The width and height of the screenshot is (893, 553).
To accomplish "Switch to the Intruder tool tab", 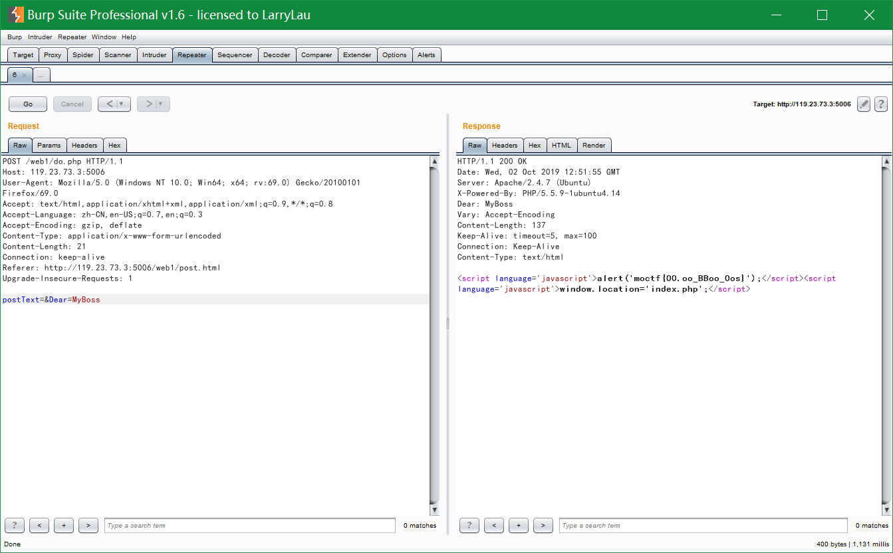I will point(154,55).
